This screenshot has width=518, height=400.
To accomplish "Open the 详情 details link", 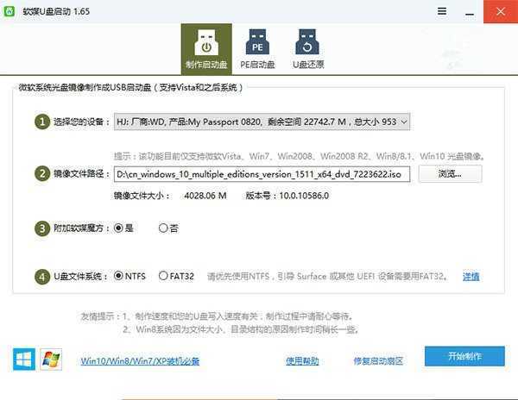I will pyautogui.click(x=471, y=277).
